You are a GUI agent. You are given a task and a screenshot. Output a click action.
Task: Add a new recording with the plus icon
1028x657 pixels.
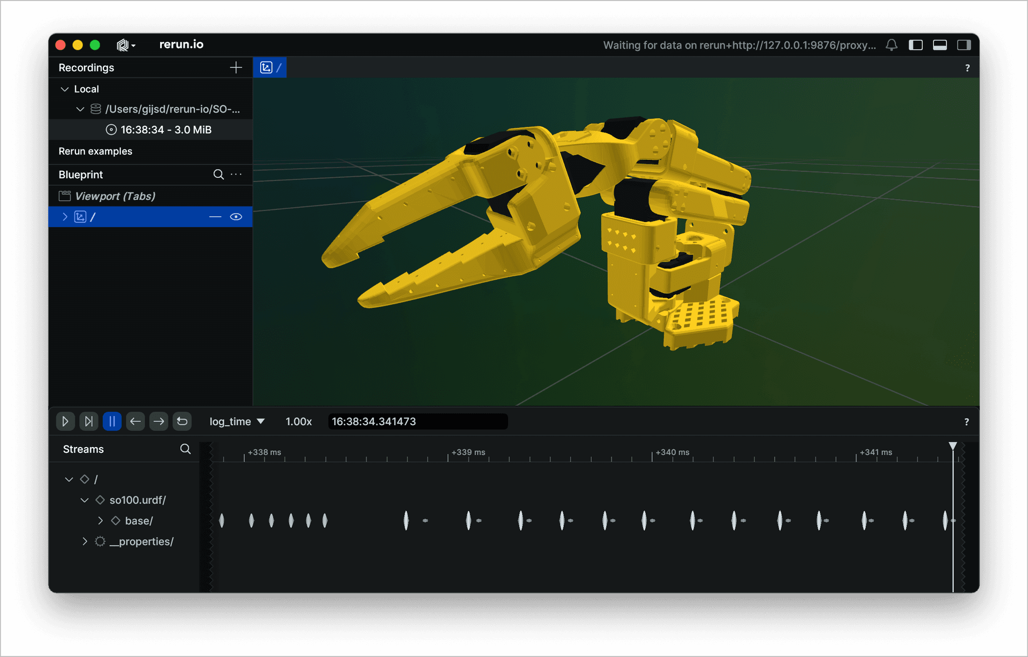click(x=236, y=67)
